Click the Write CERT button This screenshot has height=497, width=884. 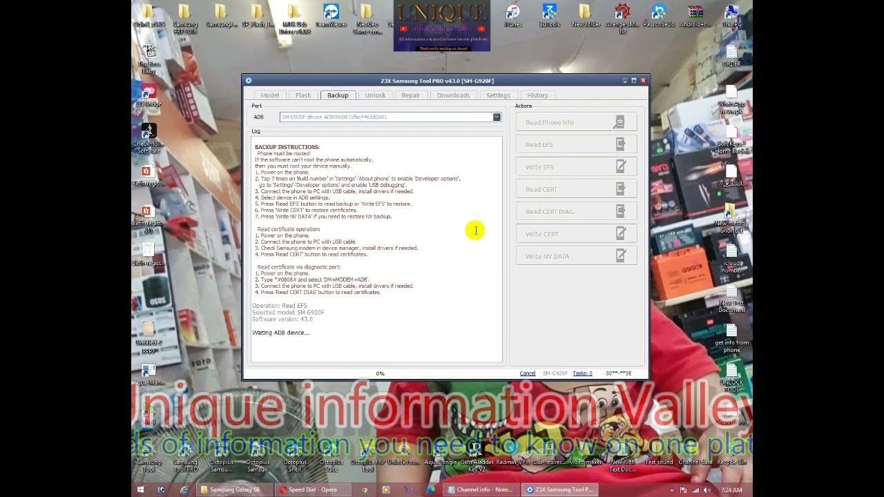(x=576, y=234)
